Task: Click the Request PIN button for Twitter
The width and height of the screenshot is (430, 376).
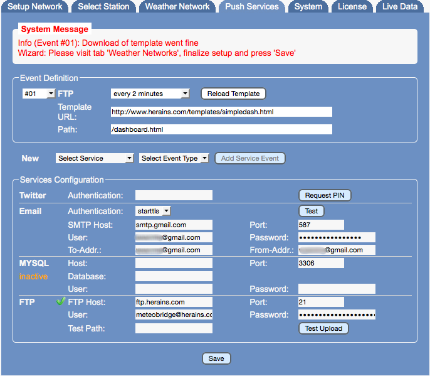Action: (x=324, y=195)
